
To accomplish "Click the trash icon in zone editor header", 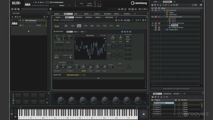I will tap(145, 20).
